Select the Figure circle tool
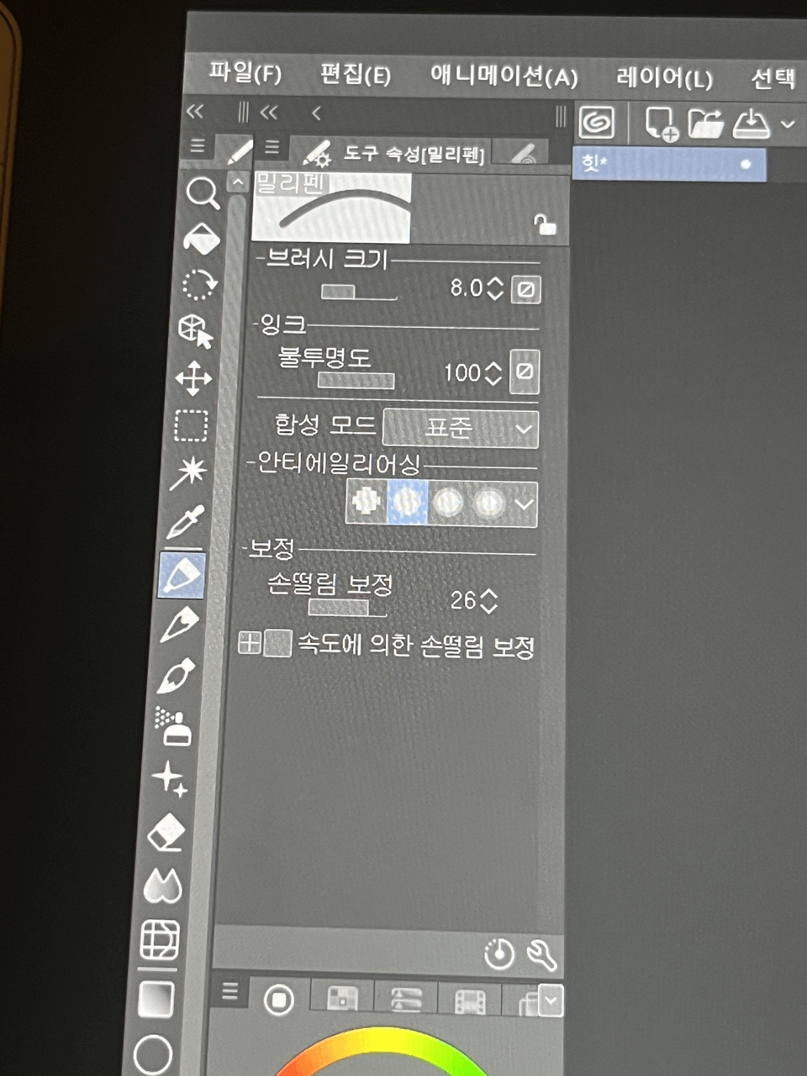Screen dimensions: 807x1076 coord(153,1054)
